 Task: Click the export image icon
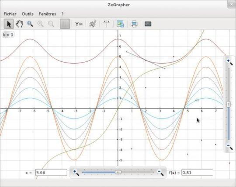[120, 24]
